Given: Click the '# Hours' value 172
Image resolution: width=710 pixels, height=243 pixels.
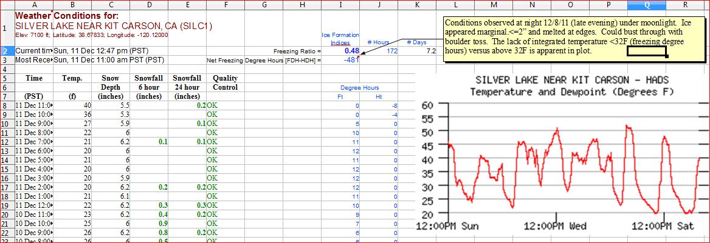Looking at the screenshot, I should pyautogui.click(x=379, y=50).
